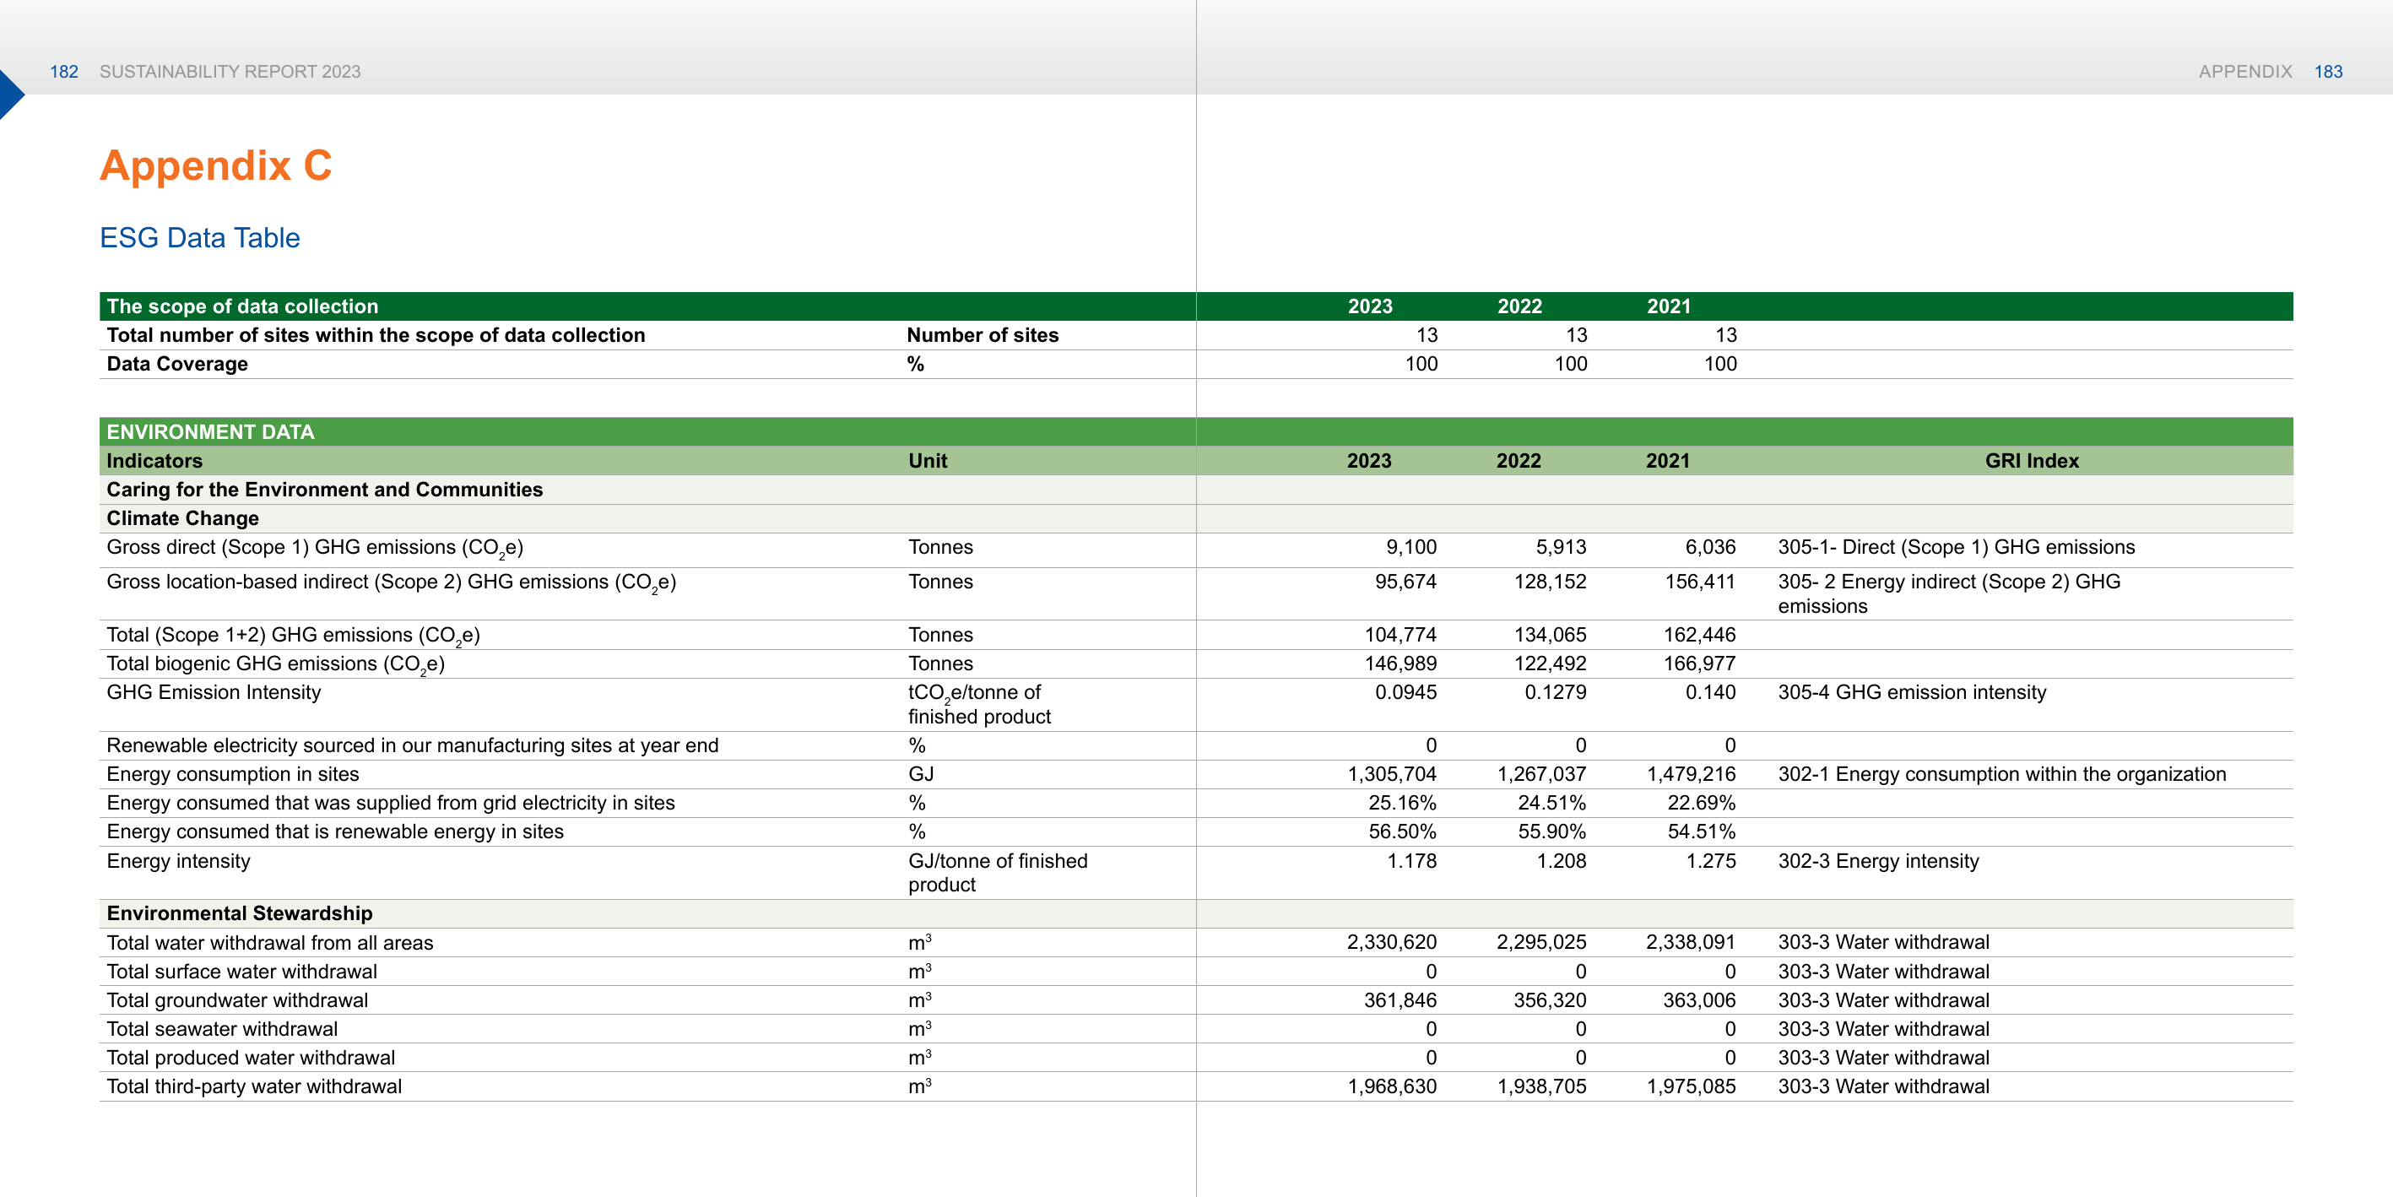Click the value 104,774
Image resolution: width=2393 pixels, height=1197 pixels.
coord(1401,635)
